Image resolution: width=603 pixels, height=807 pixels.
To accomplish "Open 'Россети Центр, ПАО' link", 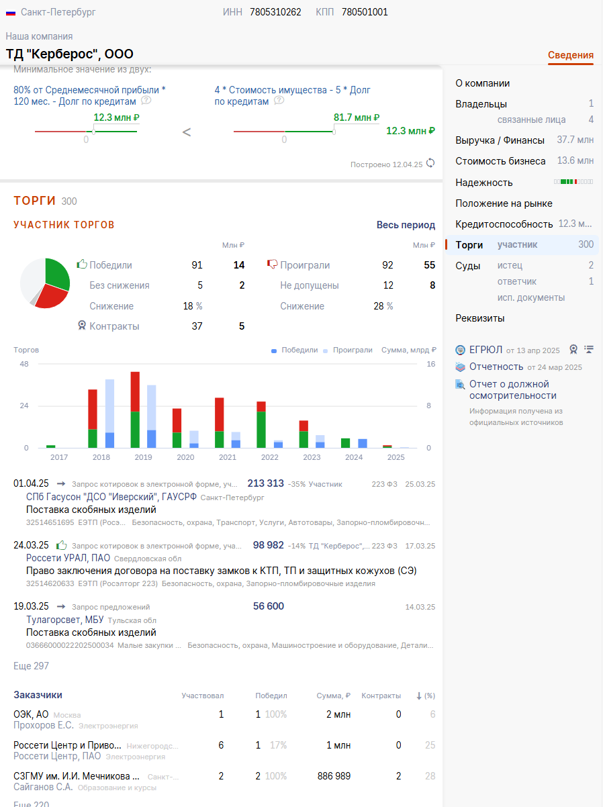I will click(57, 756).
